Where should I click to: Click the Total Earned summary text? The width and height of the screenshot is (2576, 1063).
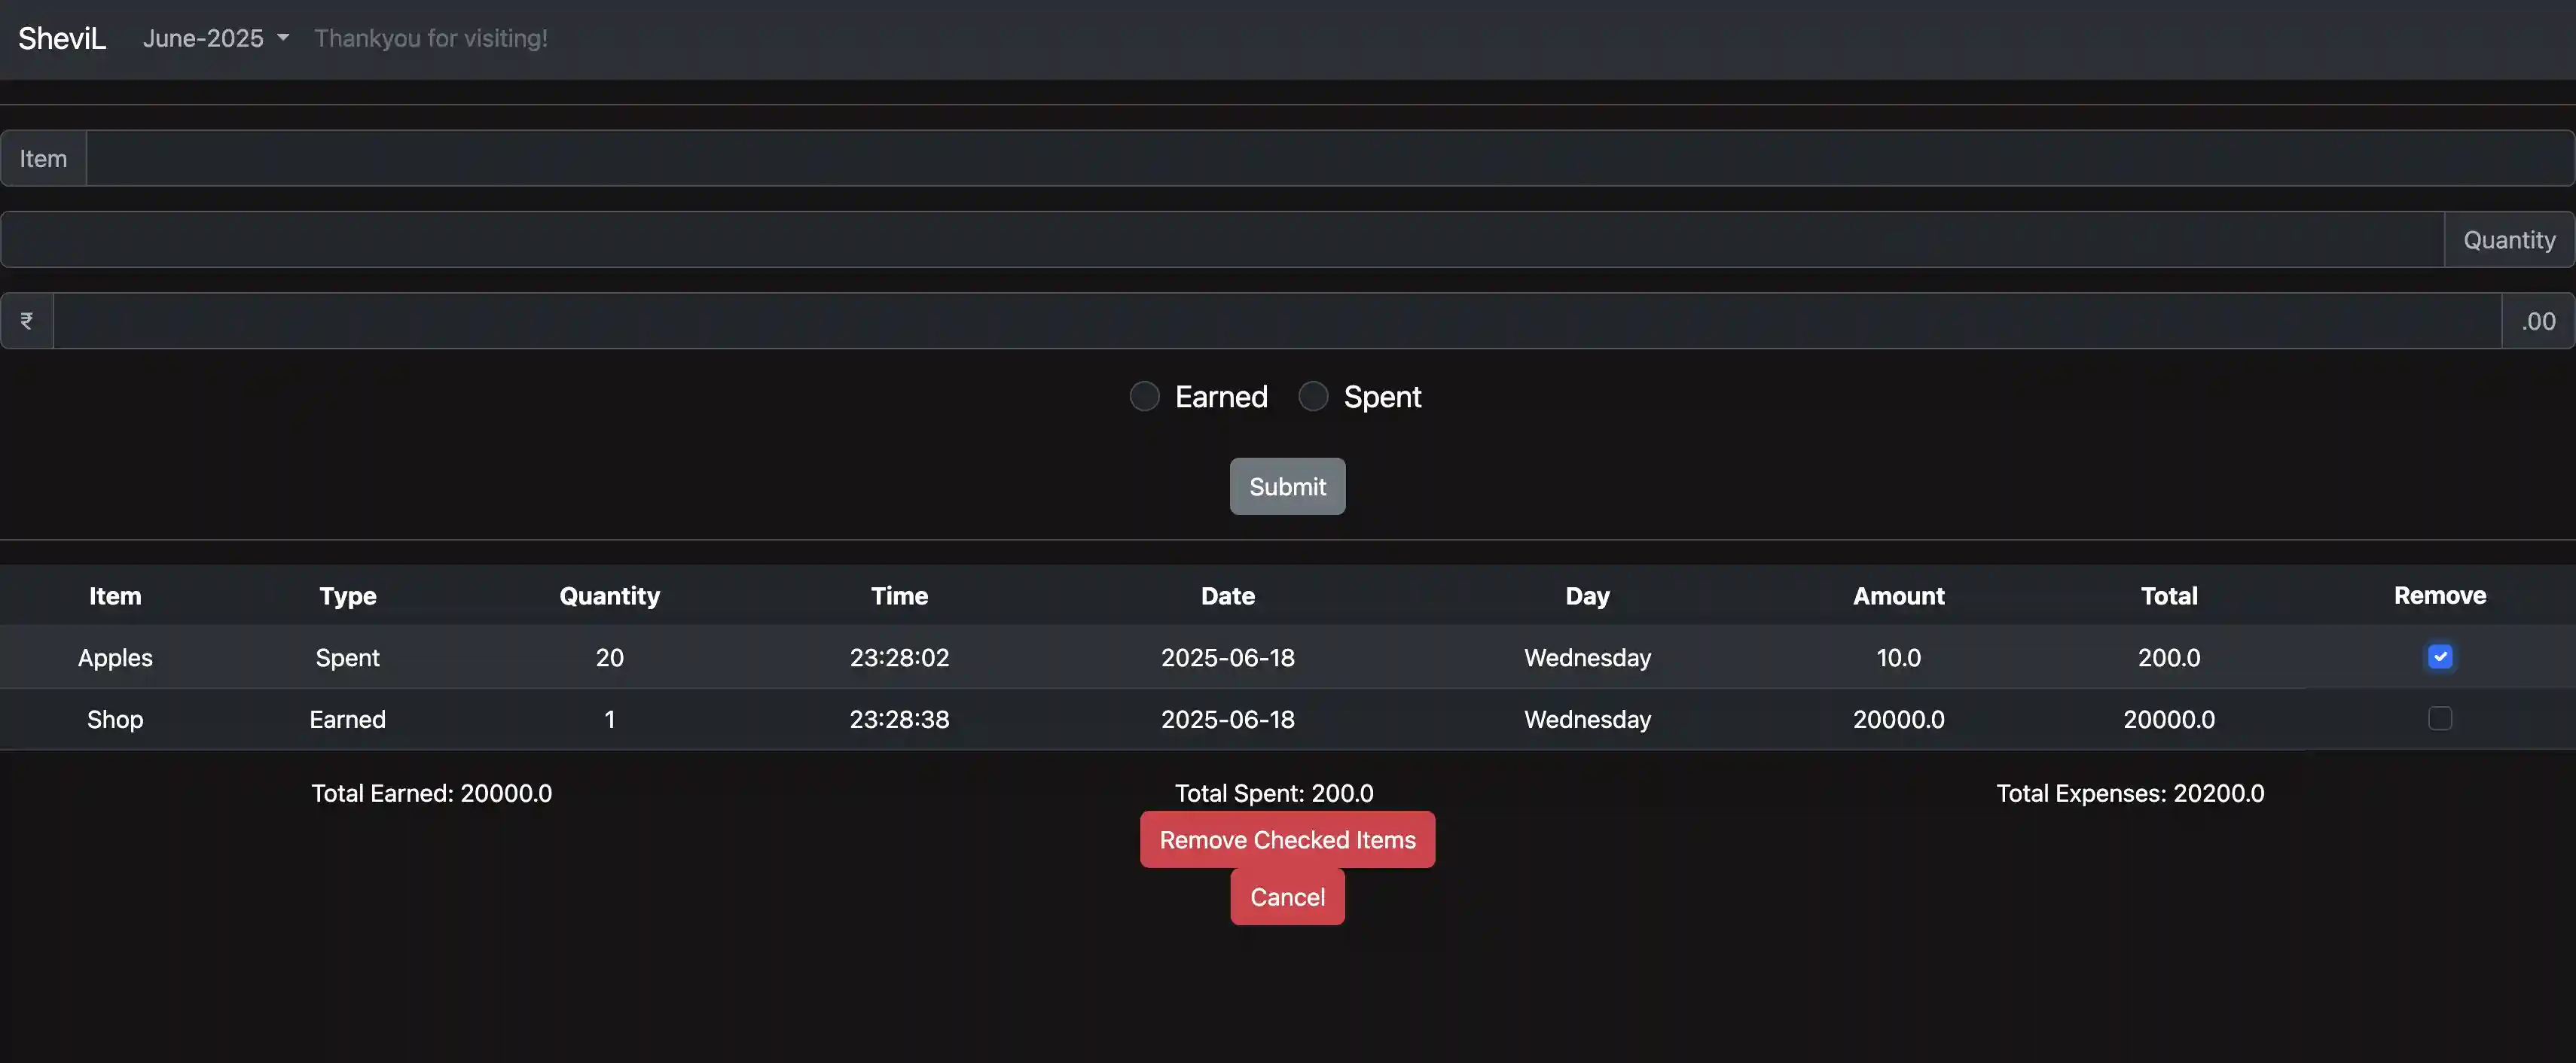(431, 792)
